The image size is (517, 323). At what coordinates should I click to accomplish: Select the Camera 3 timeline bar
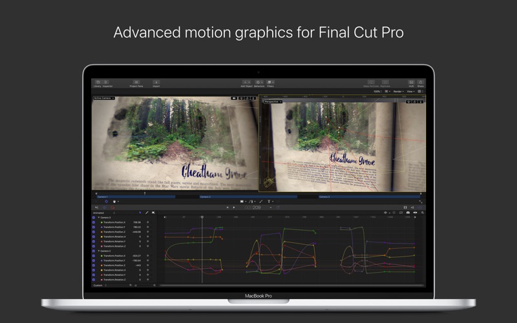pyautogui.click(x=370, y=197)
